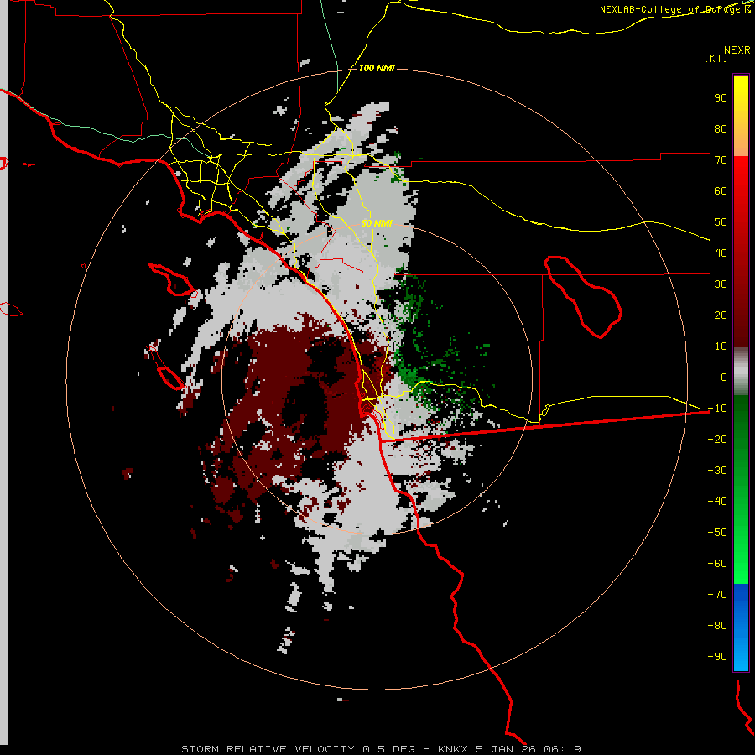
Task: Click the -40 value on velocity scale
Action: pyautogui.click(x=717, y=502)
